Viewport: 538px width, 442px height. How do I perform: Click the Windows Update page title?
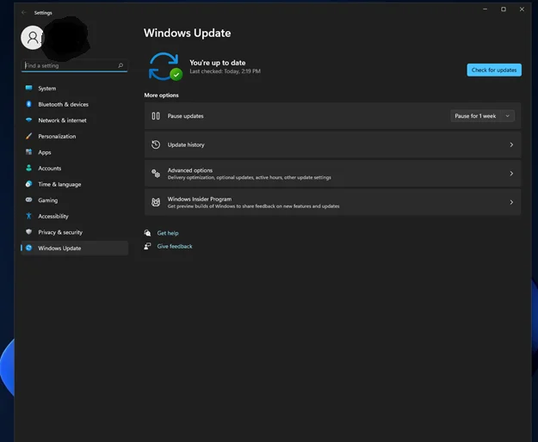coord(188,33)
